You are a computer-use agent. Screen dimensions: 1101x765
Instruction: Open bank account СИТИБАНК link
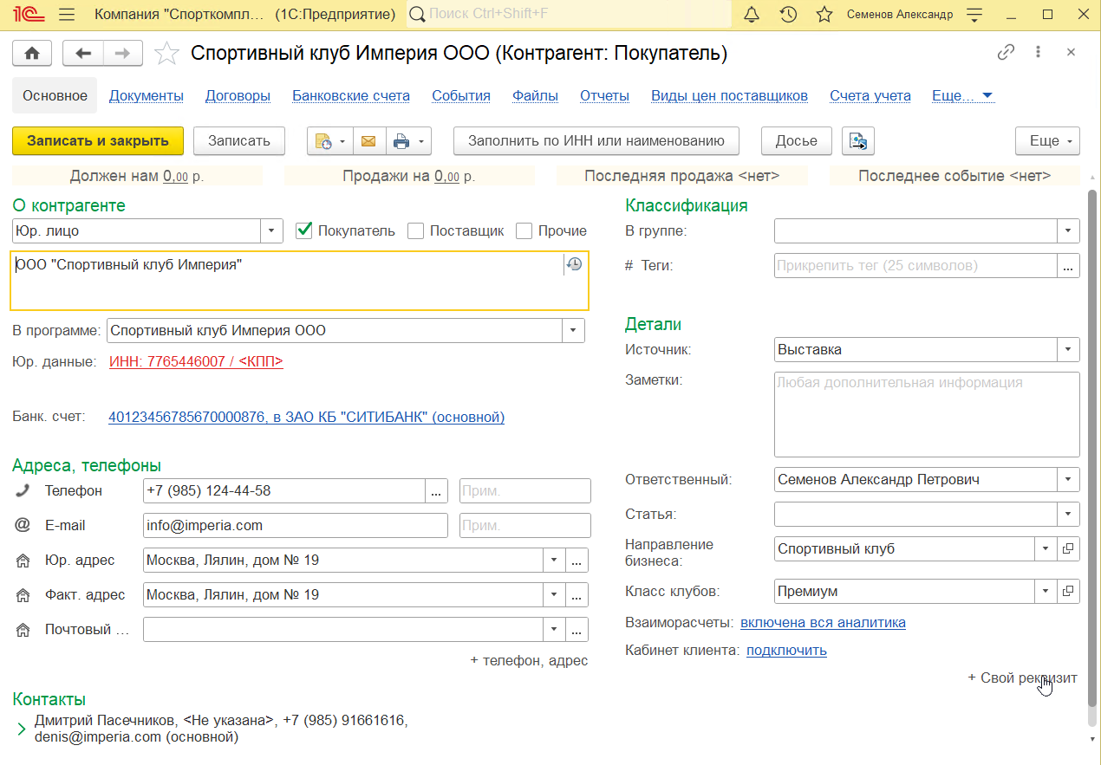(x=307, y=417)
